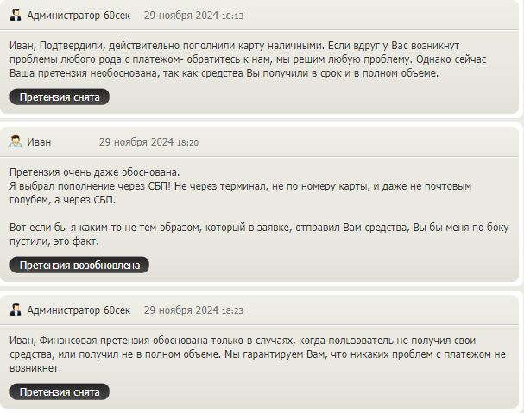This screenshot has height=413, width=524.
Task: Click Ivan's user avatar icon
Action: click(x=16, y=141)
